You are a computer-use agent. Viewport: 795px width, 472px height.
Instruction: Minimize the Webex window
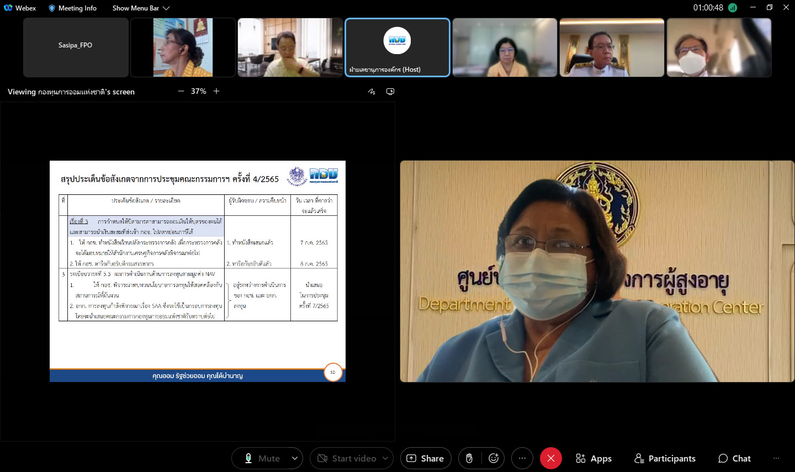click(x=752, y=7)
